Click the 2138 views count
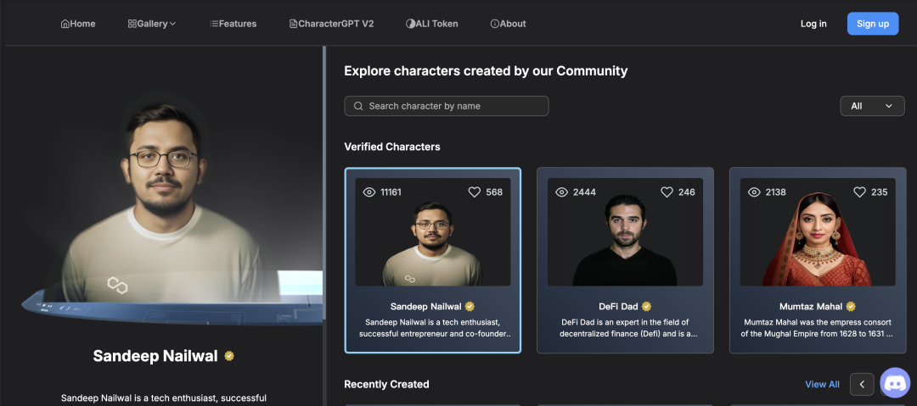Image resolution: width=917 pixels, height=406 pixels. 775,192
